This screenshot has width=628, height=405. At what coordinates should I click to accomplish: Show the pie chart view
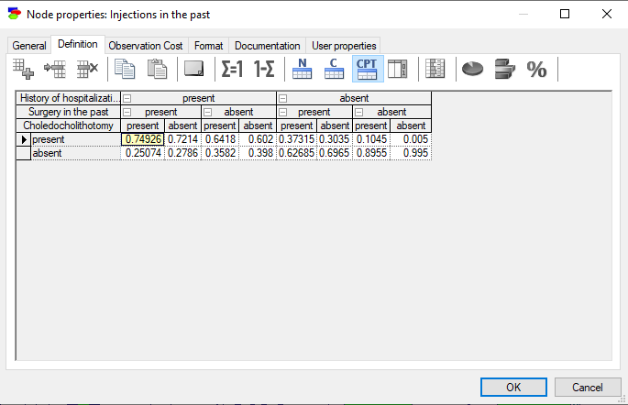(472, 69)
